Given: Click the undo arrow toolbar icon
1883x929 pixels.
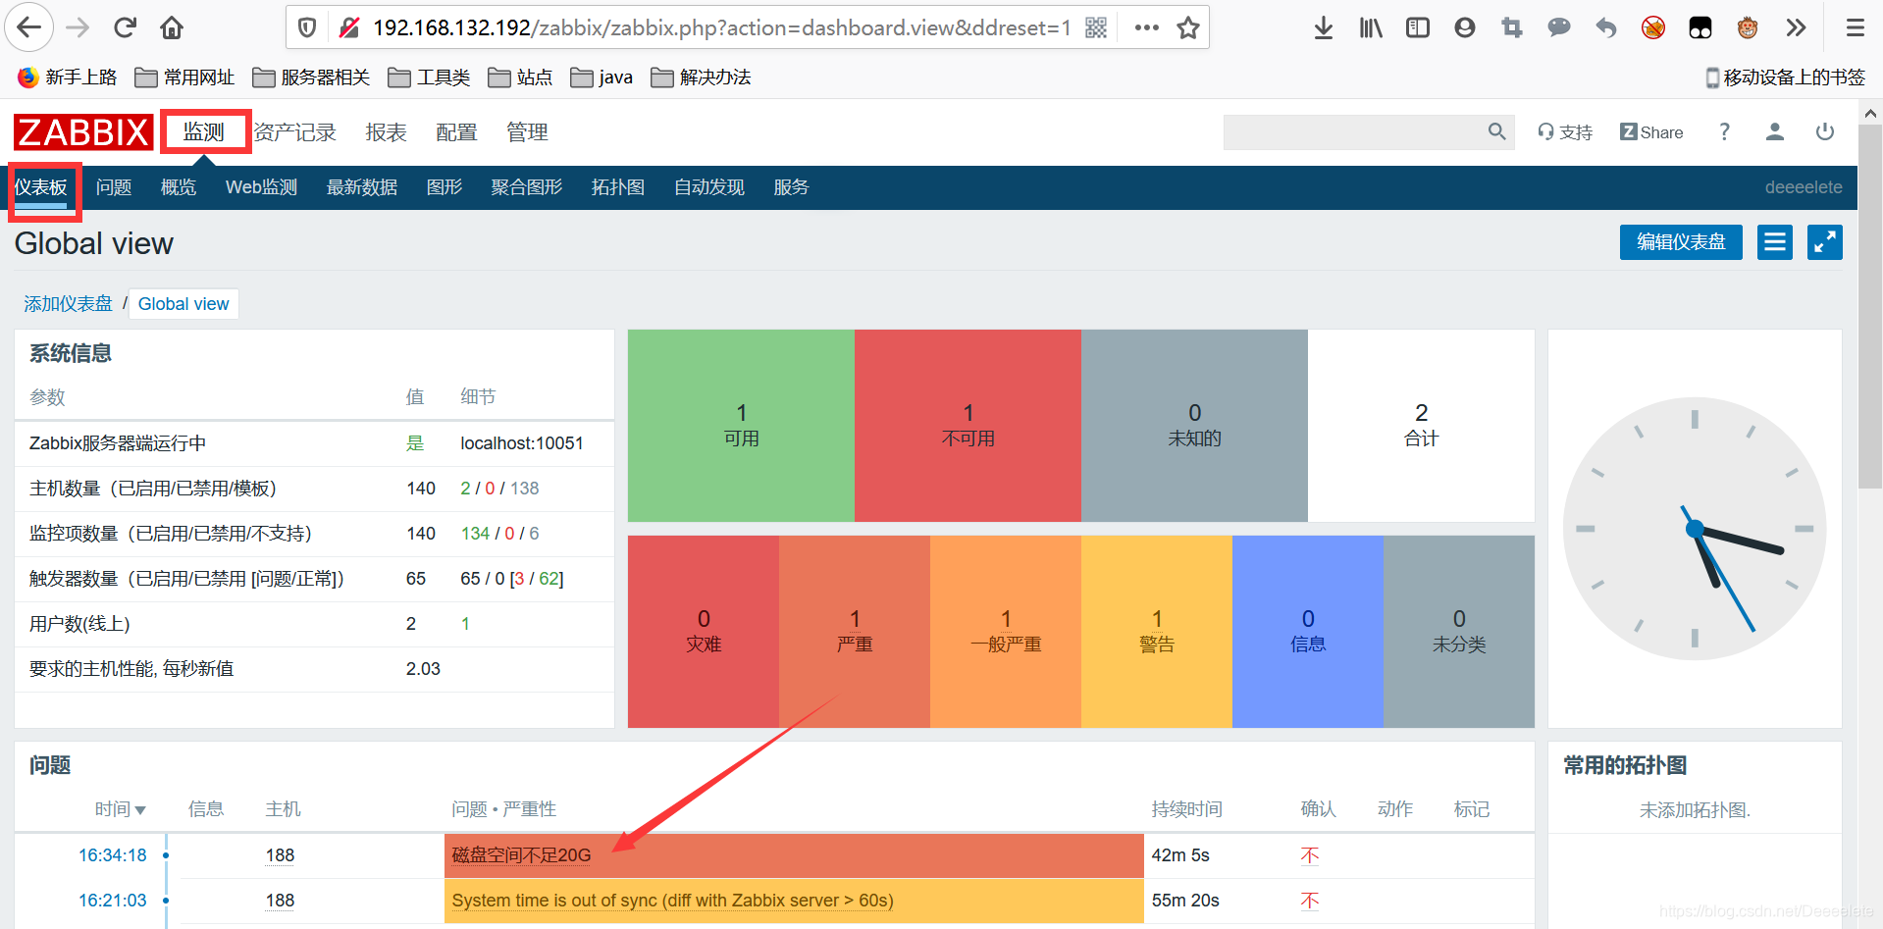Looking at the screenshot, I should [x=1606, y=27].
